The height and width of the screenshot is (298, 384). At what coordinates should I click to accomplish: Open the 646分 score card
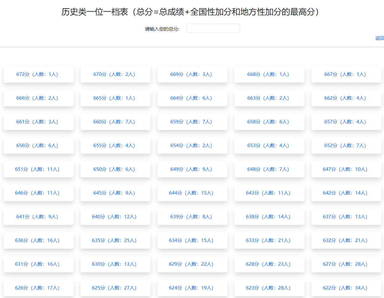38,193
